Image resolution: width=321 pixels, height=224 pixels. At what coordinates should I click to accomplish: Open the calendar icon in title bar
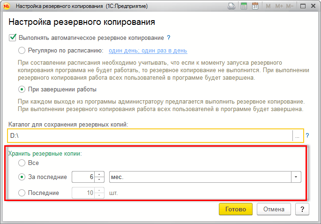point(255,7)
